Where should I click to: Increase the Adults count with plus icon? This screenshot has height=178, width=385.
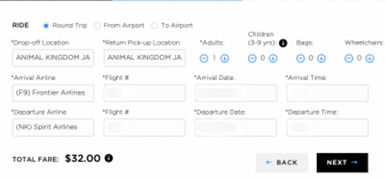225,58
